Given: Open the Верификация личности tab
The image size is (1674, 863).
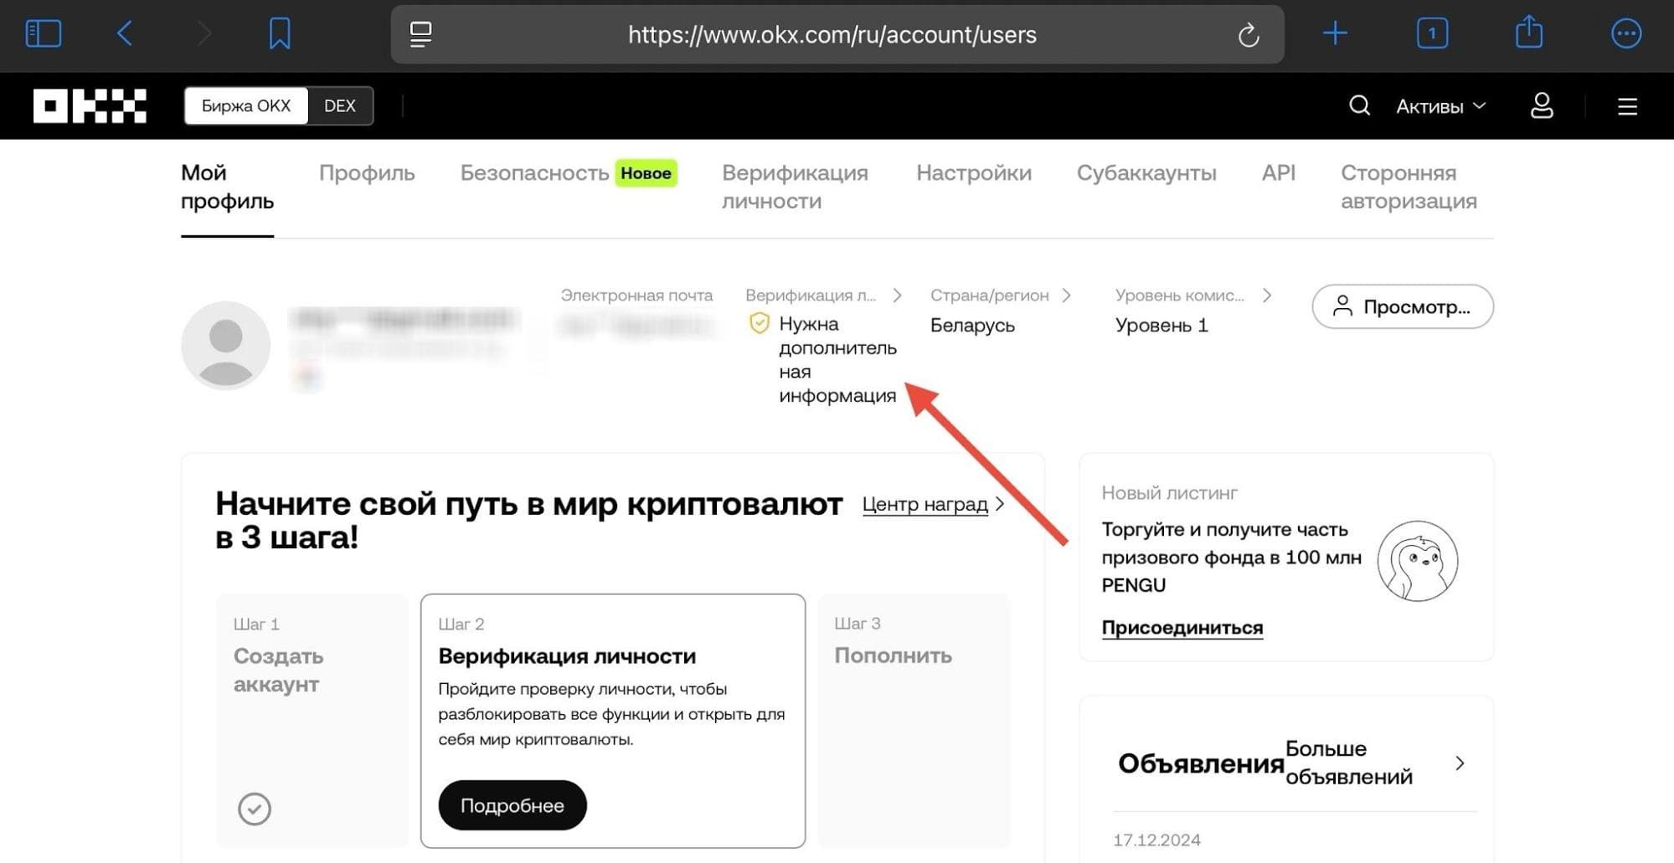Looking at the screenshot, I should tap(795, 187).
